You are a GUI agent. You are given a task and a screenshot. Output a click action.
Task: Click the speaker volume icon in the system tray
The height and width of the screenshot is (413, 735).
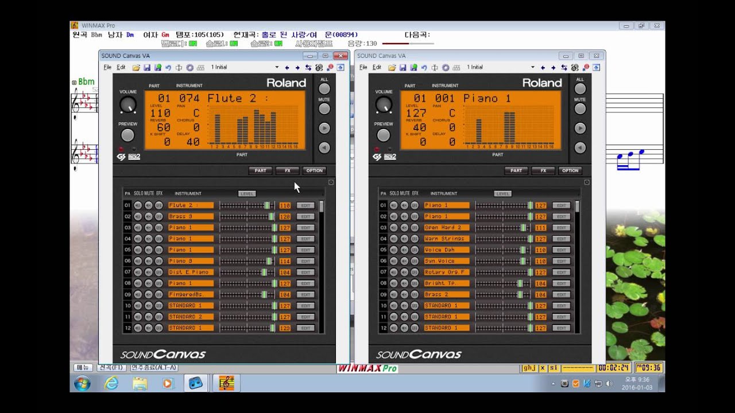coord(609,384)
